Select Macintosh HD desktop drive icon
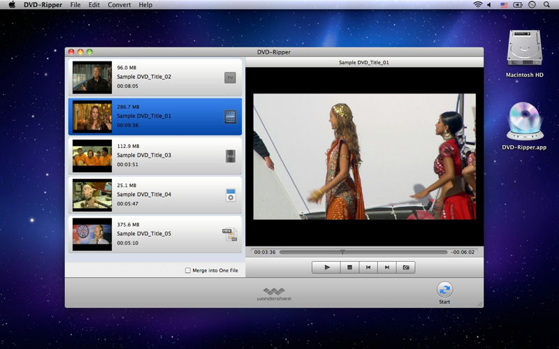Image resolution: width=559 pixels, height=349 pixels. tap(525, 48)
